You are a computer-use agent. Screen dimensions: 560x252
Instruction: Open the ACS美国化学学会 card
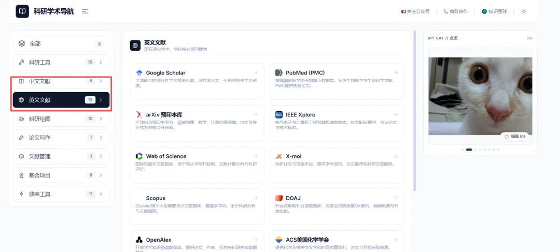(x=337, y=241)
